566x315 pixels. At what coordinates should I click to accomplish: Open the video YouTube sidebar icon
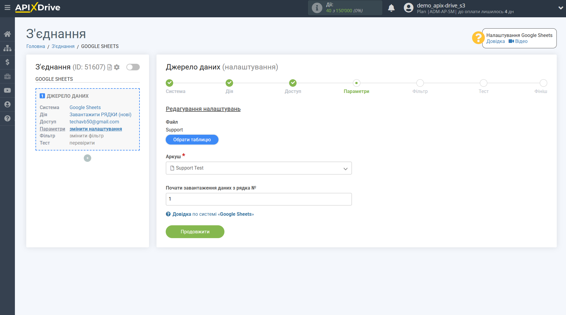point(7,90)
